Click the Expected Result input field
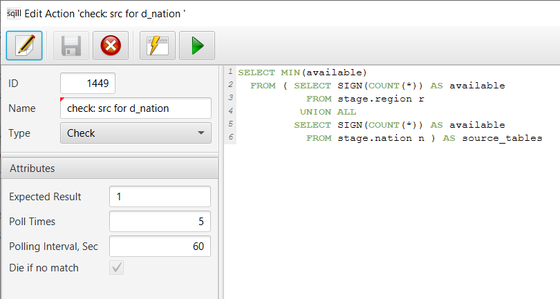Screen dimensions: 560x299 coord(160,197)
